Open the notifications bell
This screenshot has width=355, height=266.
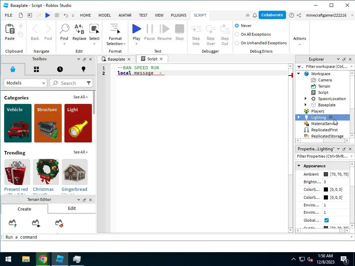255,15
